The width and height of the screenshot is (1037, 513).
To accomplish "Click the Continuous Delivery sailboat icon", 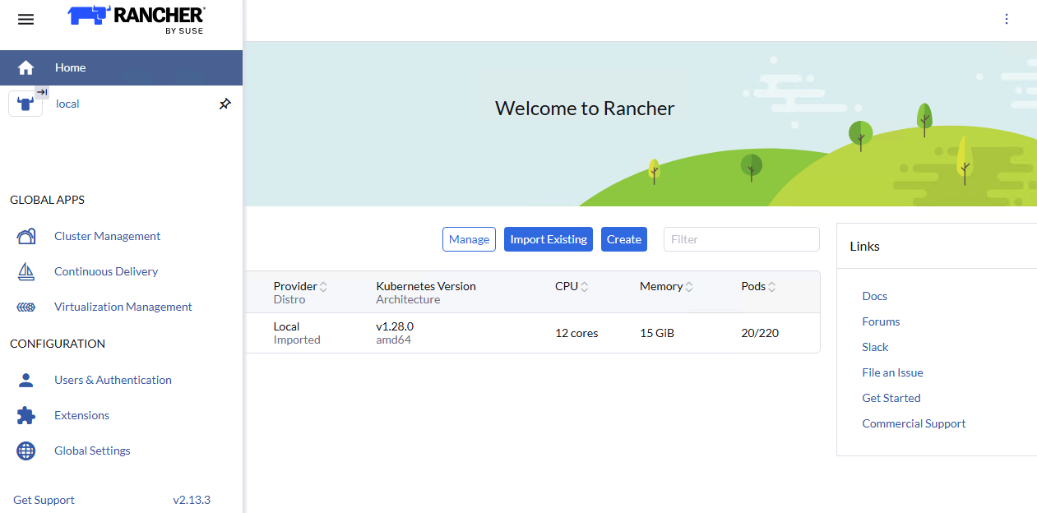I will pos(26,272).
